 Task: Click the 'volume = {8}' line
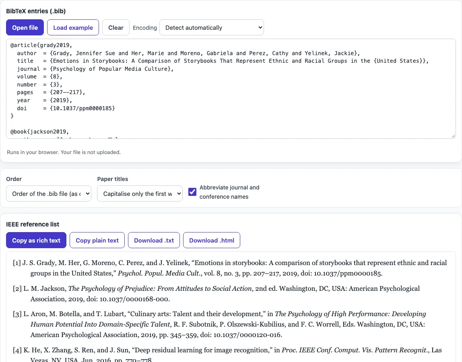point(39,76)
